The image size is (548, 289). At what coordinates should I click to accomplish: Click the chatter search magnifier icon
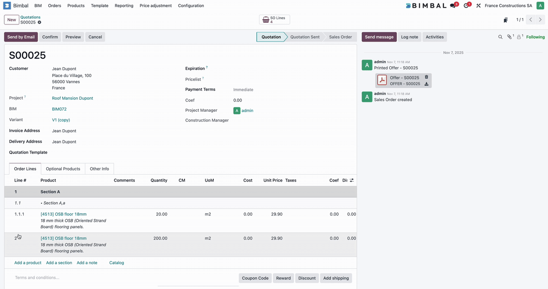pyautogui.click(x=500, y=37)
